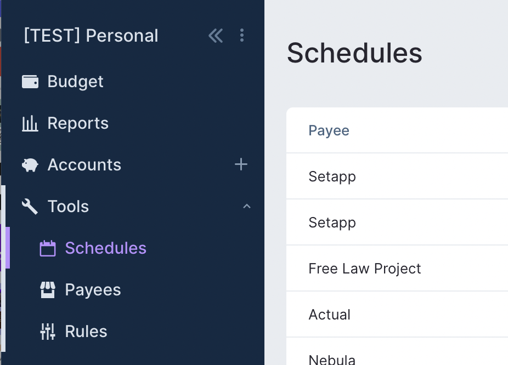
Task: Click the bar chart Reports icon
Action: coord(30,123)
